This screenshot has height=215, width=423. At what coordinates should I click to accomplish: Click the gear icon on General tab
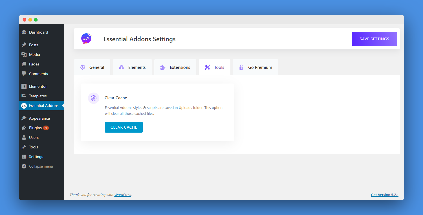82,67
